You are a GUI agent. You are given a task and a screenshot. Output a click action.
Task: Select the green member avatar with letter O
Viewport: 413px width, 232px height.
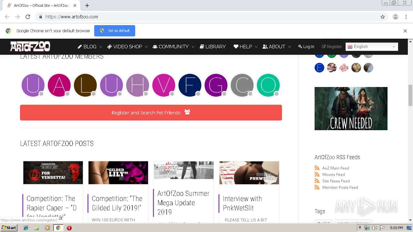click(x=268, y=85)
